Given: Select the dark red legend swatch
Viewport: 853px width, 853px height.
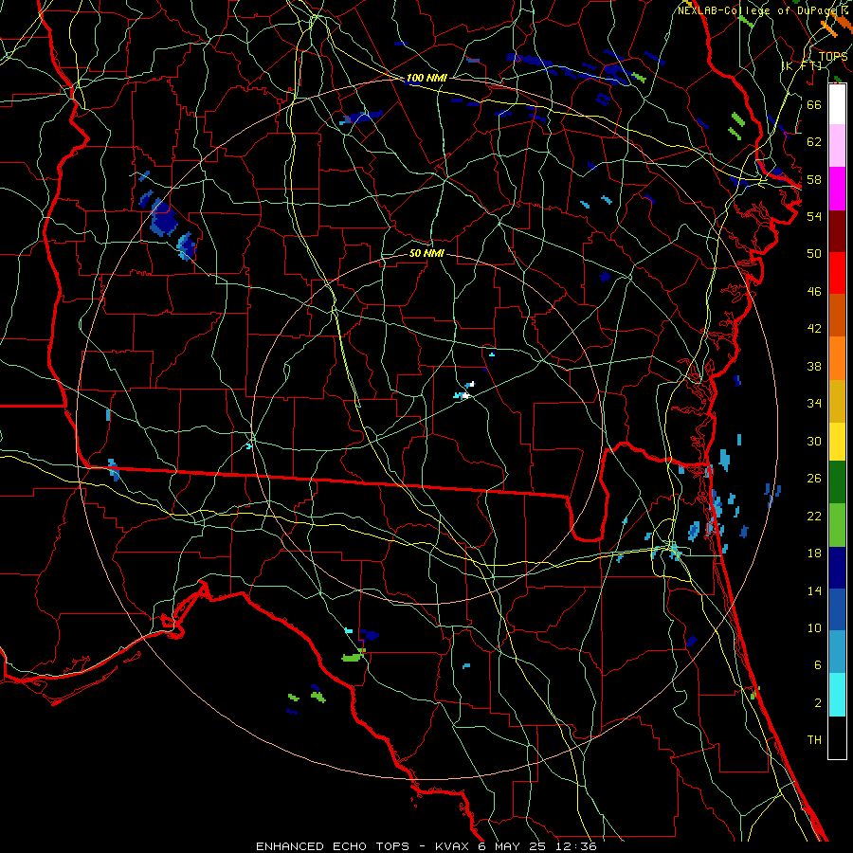Looking at the screenshot, I should coord(837,230).
